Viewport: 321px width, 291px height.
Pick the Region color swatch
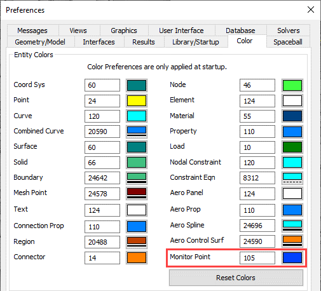tap(137, 242)
